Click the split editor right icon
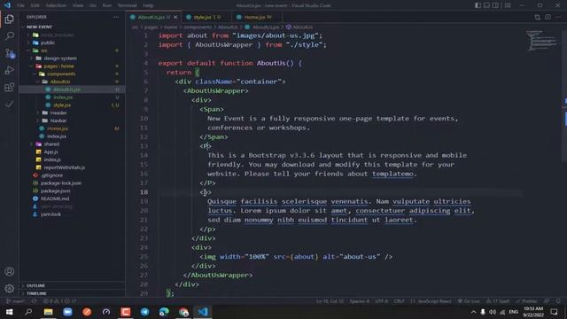 [548, 17]
